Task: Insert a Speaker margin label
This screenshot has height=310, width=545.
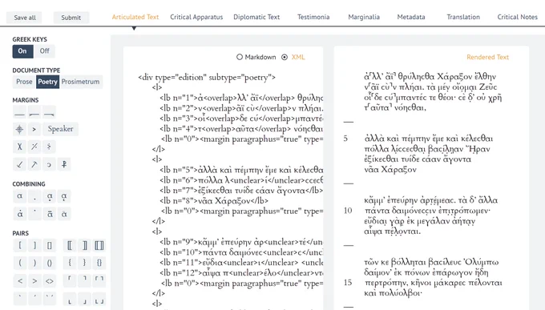Action: point(60,129)
